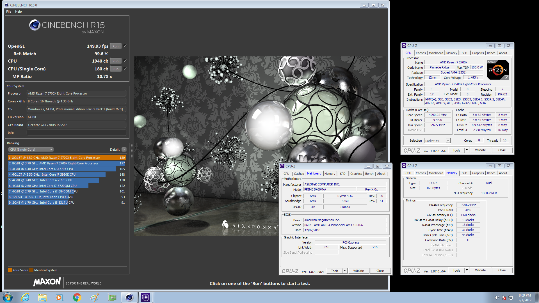Open Windows Media Player from taskbar

click(x=59, y=297)
